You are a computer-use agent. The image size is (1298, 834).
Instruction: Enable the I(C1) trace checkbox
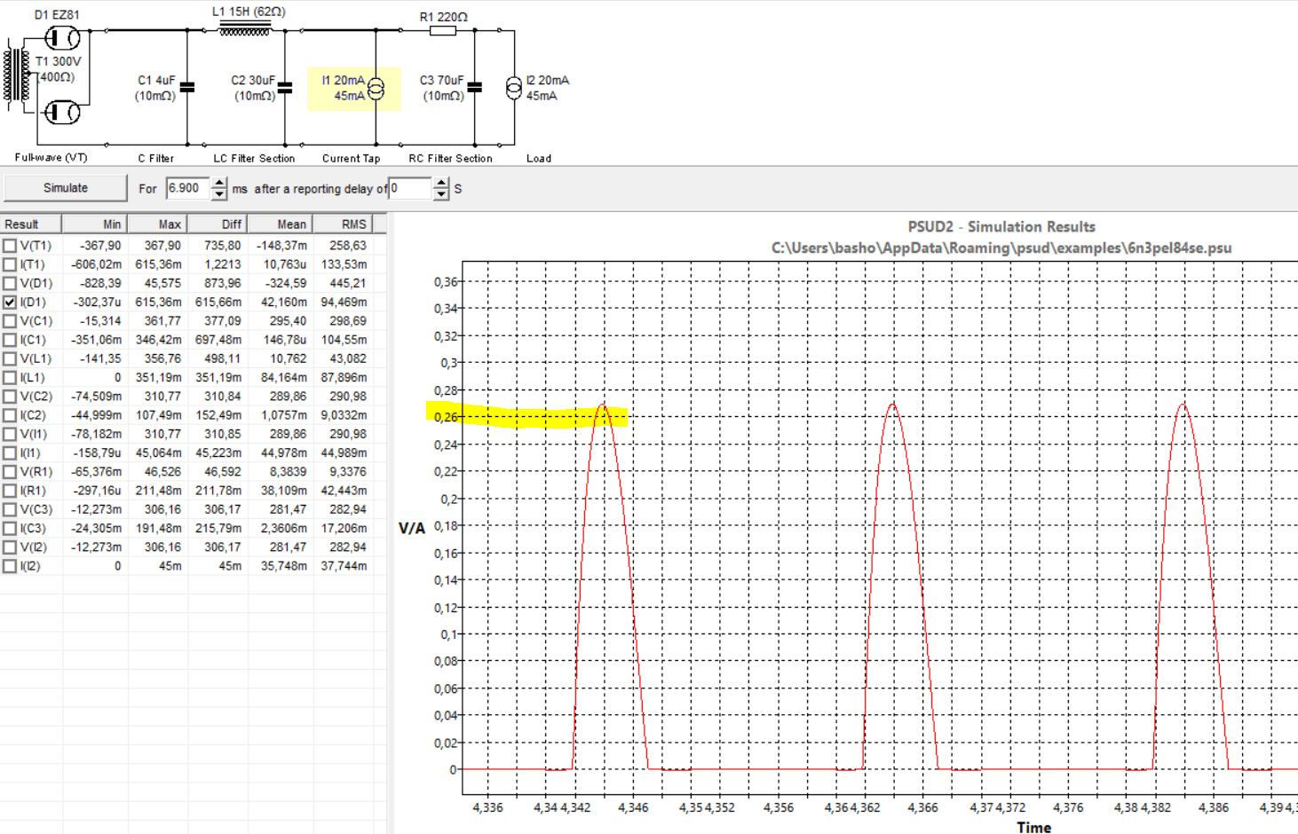[10, 340]
